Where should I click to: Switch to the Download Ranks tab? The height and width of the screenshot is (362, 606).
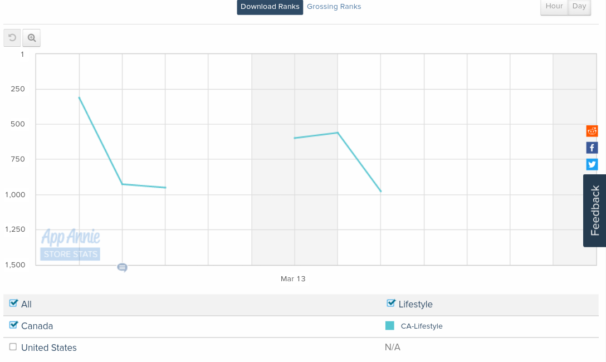[270, 7]
